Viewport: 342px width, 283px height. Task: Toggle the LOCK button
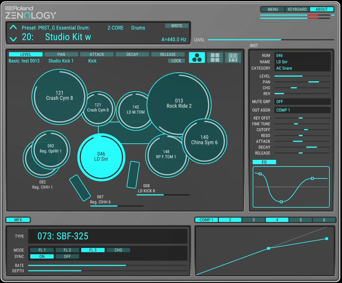176,61
